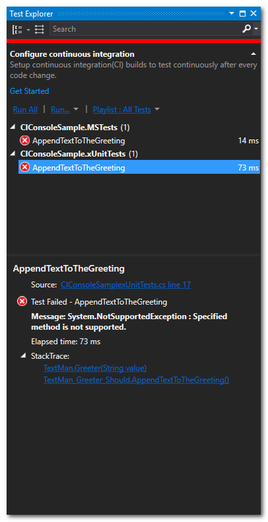The height and width of the screenshot is (522, 268).
Task: Click the playlist view toolbar icon
Action: (x=40, y=29)
